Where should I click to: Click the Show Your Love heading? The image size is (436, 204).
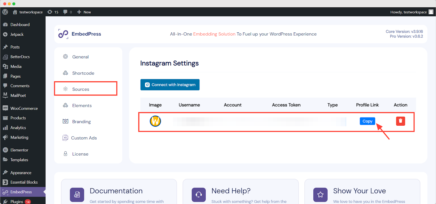coord(359,191)
